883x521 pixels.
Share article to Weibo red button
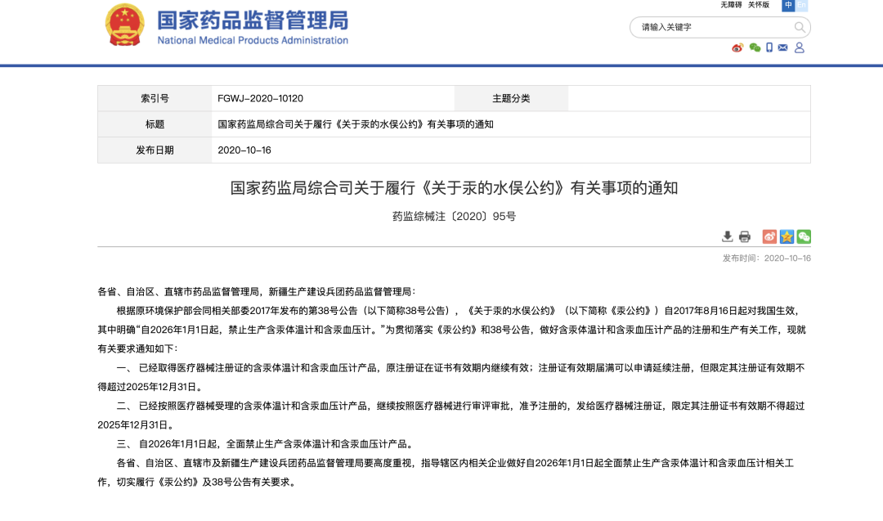(769, 236)
